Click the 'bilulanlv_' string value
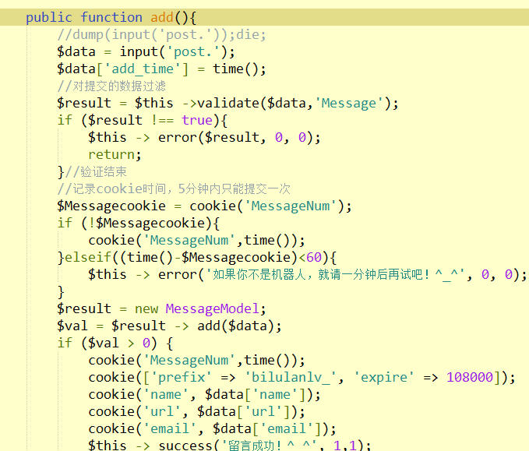529x451 pixels. [290, 377]
